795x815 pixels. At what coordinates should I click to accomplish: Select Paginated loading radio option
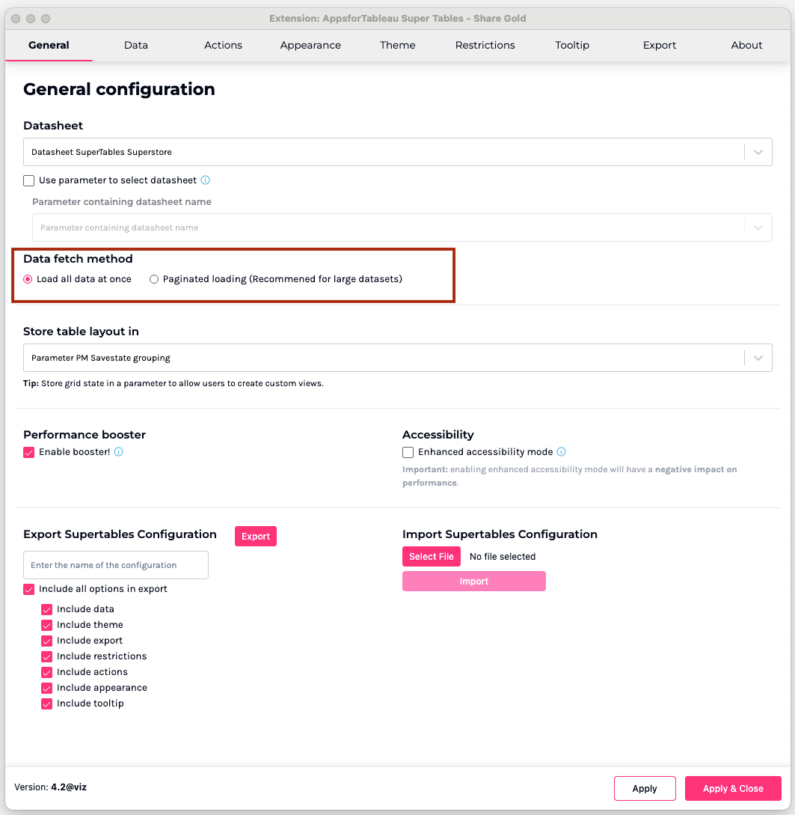[154, 279]
